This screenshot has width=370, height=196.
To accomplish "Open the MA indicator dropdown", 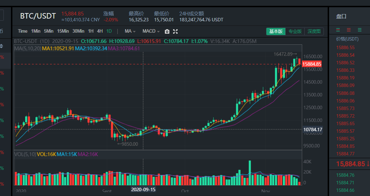I will [x=130, y=31].
